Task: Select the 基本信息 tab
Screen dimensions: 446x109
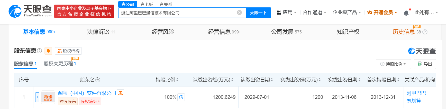Action: (39, 32)
